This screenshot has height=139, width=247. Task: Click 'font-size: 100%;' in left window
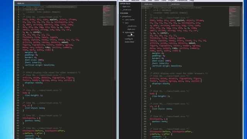[x=34, y=60]
